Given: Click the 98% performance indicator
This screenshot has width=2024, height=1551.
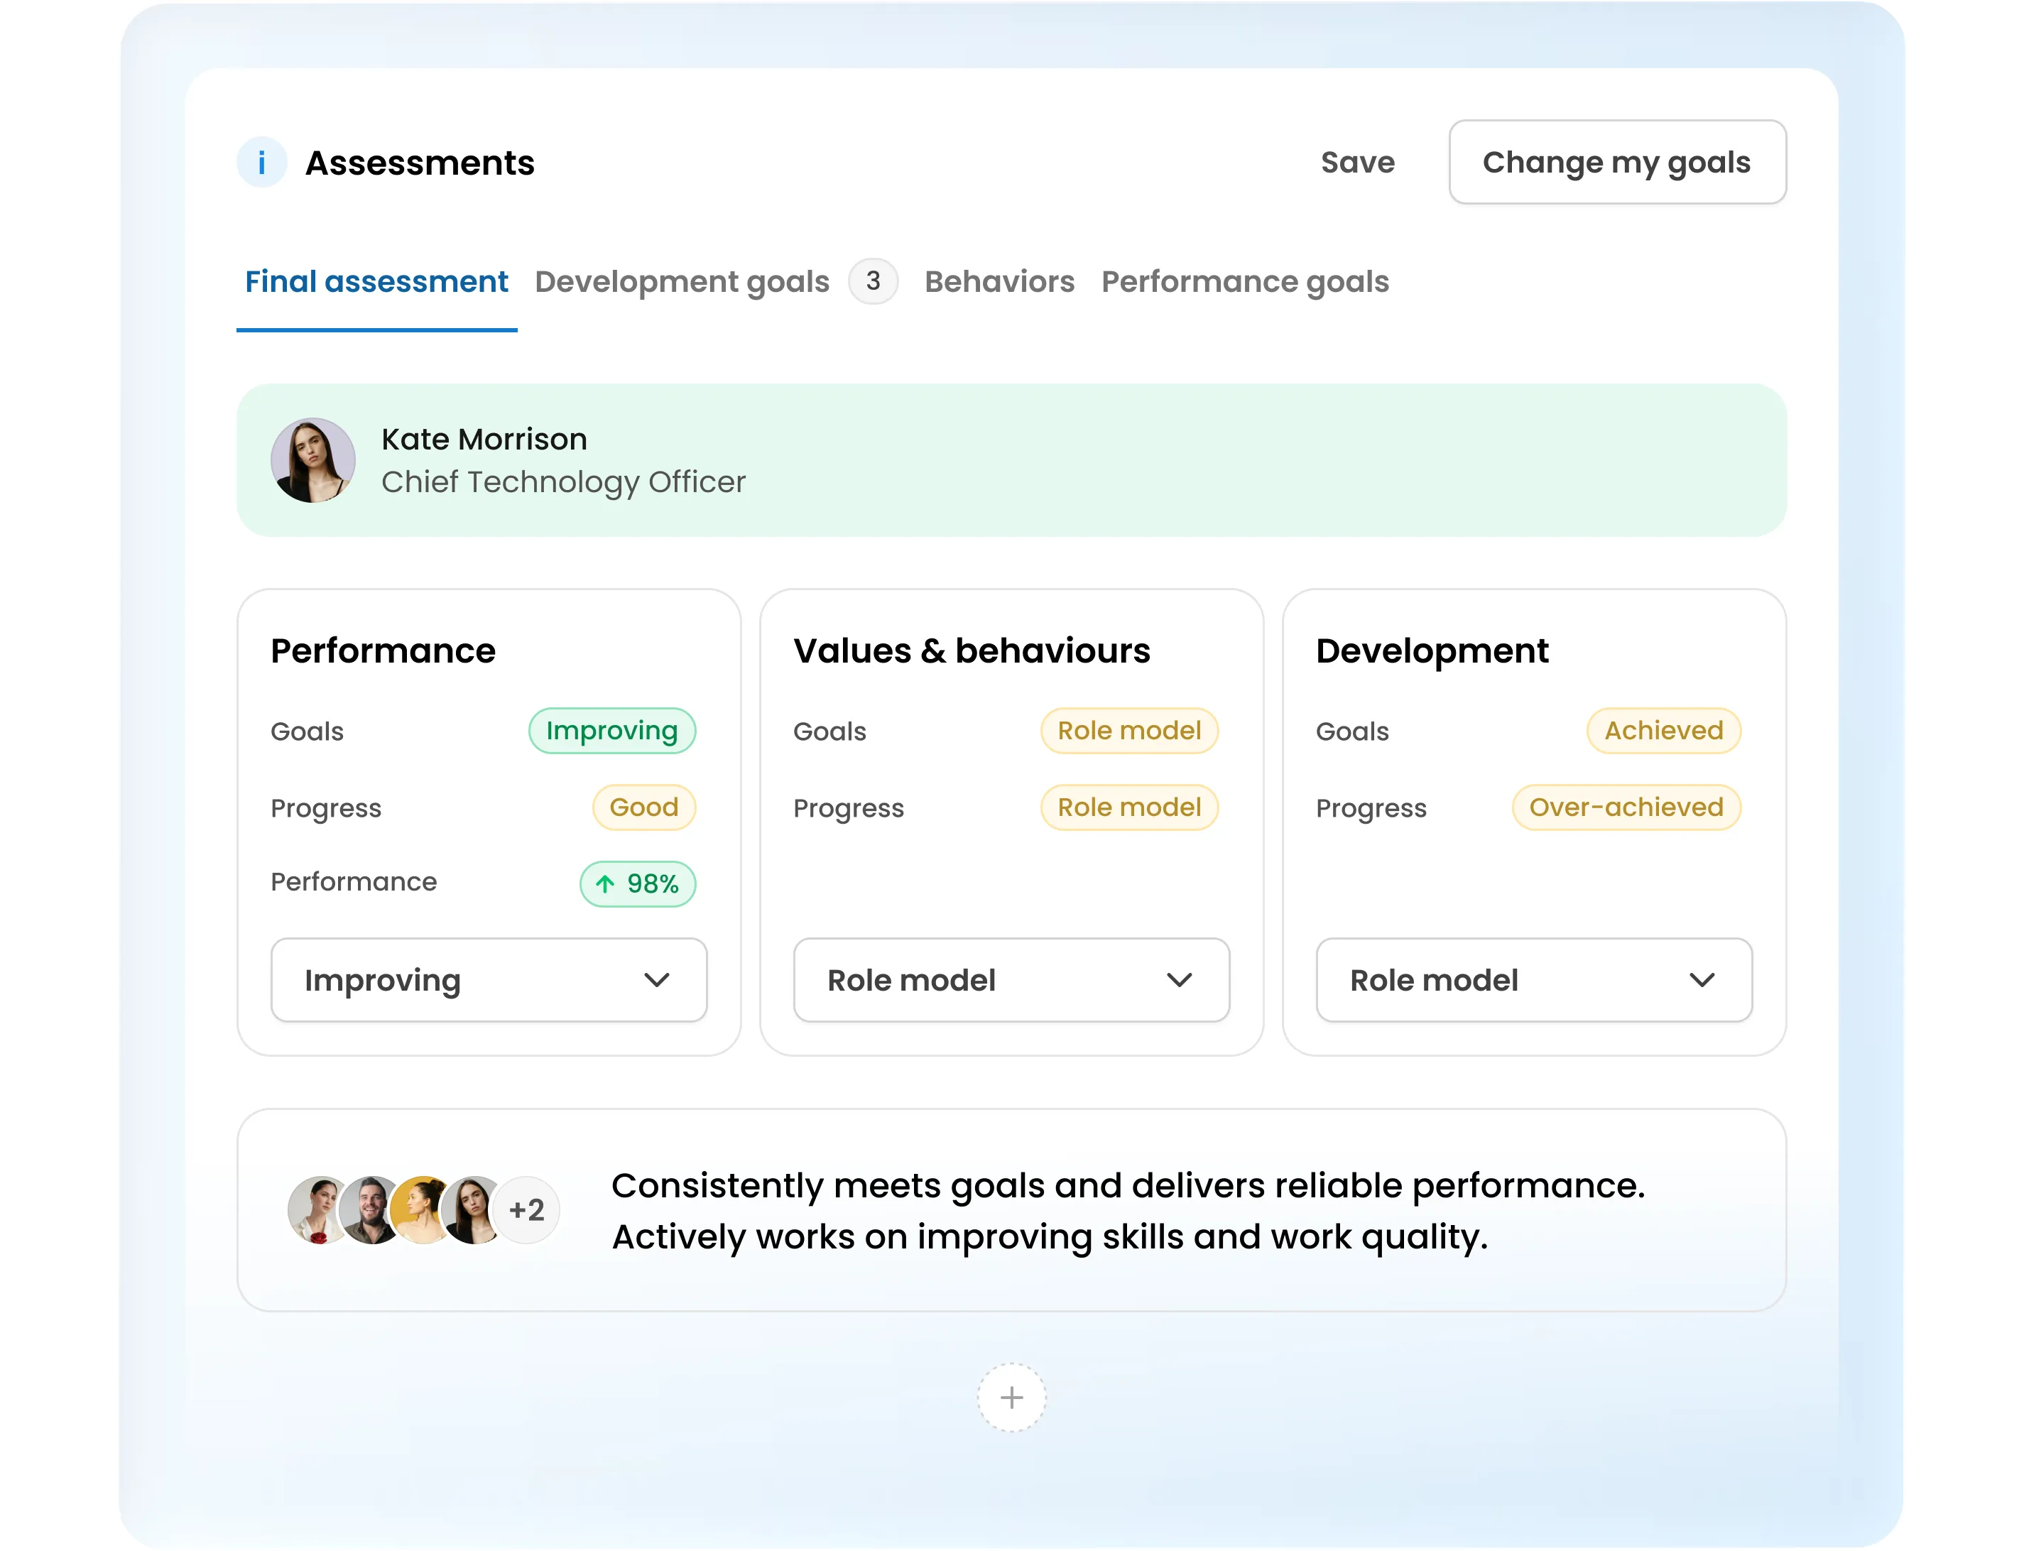Looking at the screenshot, I should (651, 883).
